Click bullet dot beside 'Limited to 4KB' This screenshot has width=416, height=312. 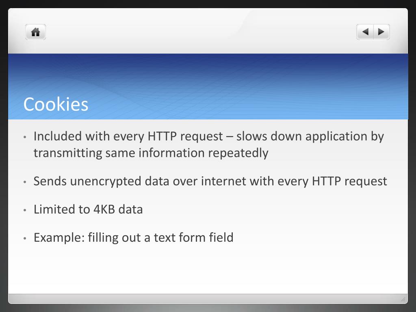tap(25, 210)
